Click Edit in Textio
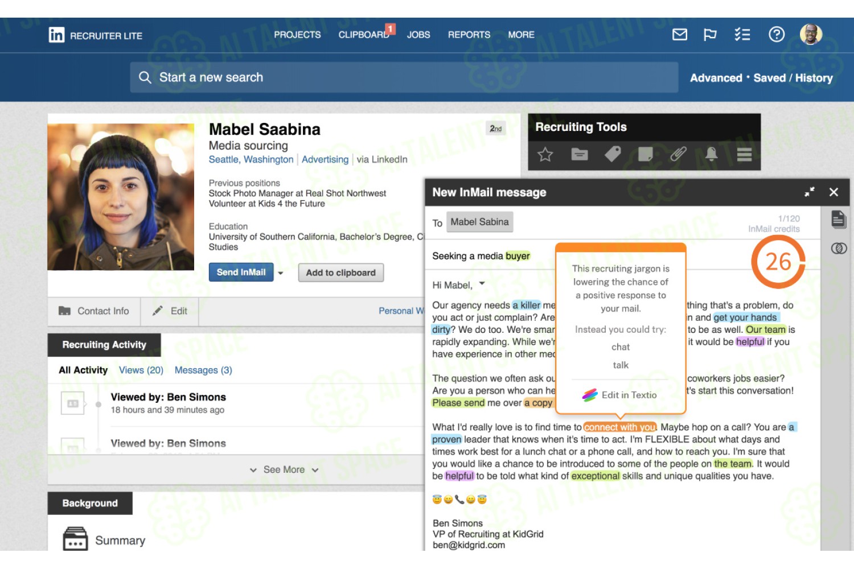Viewport: 854px width, 569px height. pos(619,395)
